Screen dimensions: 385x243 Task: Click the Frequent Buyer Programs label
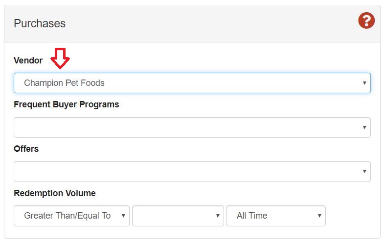(67, 104)
